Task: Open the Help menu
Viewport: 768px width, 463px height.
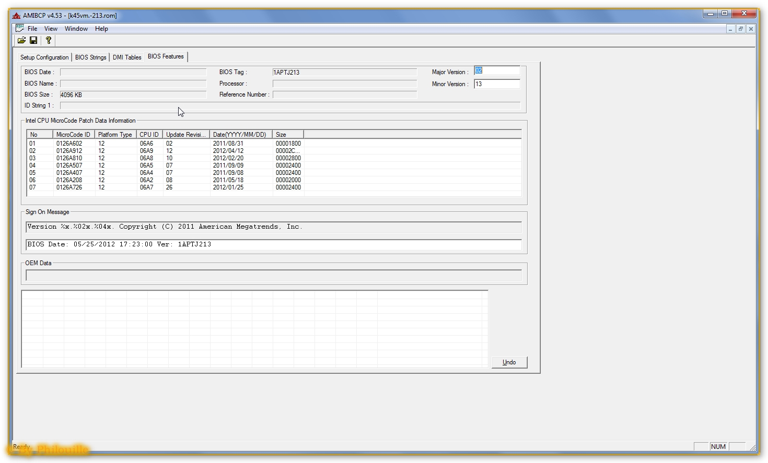Action: click(101, 29)
